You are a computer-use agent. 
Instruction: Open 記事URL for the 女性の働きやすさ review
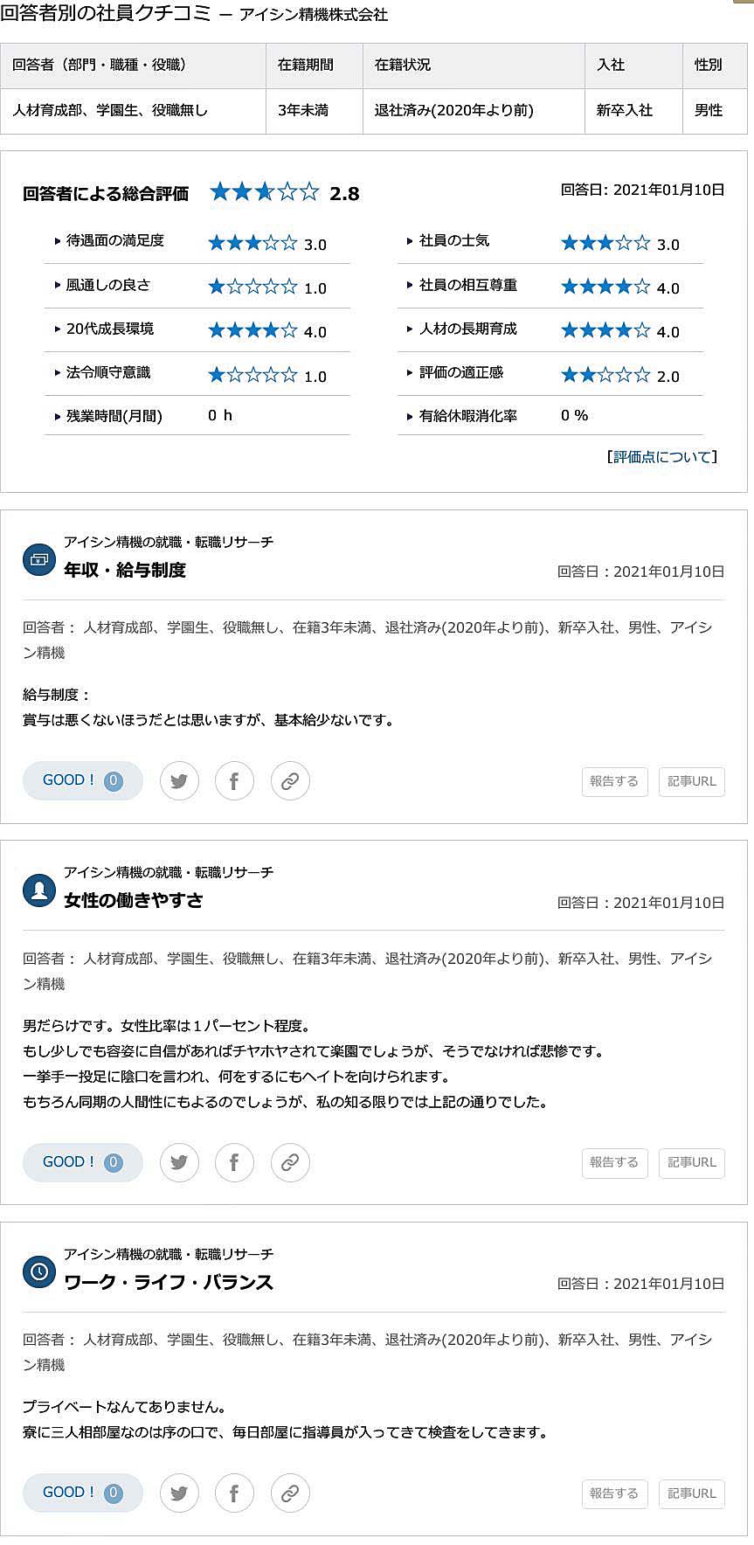tap(691, 1162)
